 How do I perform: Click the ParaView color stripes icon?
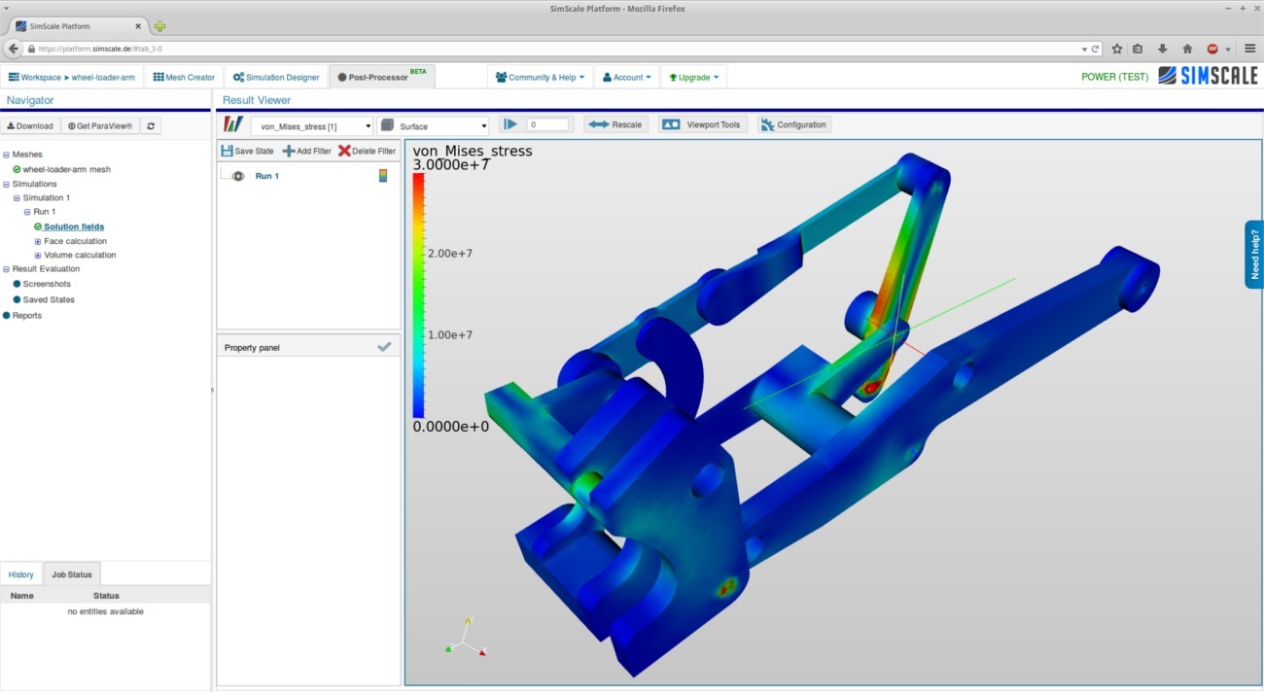[x=233, y=124]
